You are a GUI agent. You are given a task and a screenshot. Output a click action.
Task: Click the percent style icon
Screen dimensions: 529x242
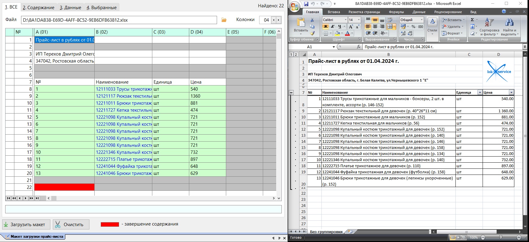(x=413, y=27)
